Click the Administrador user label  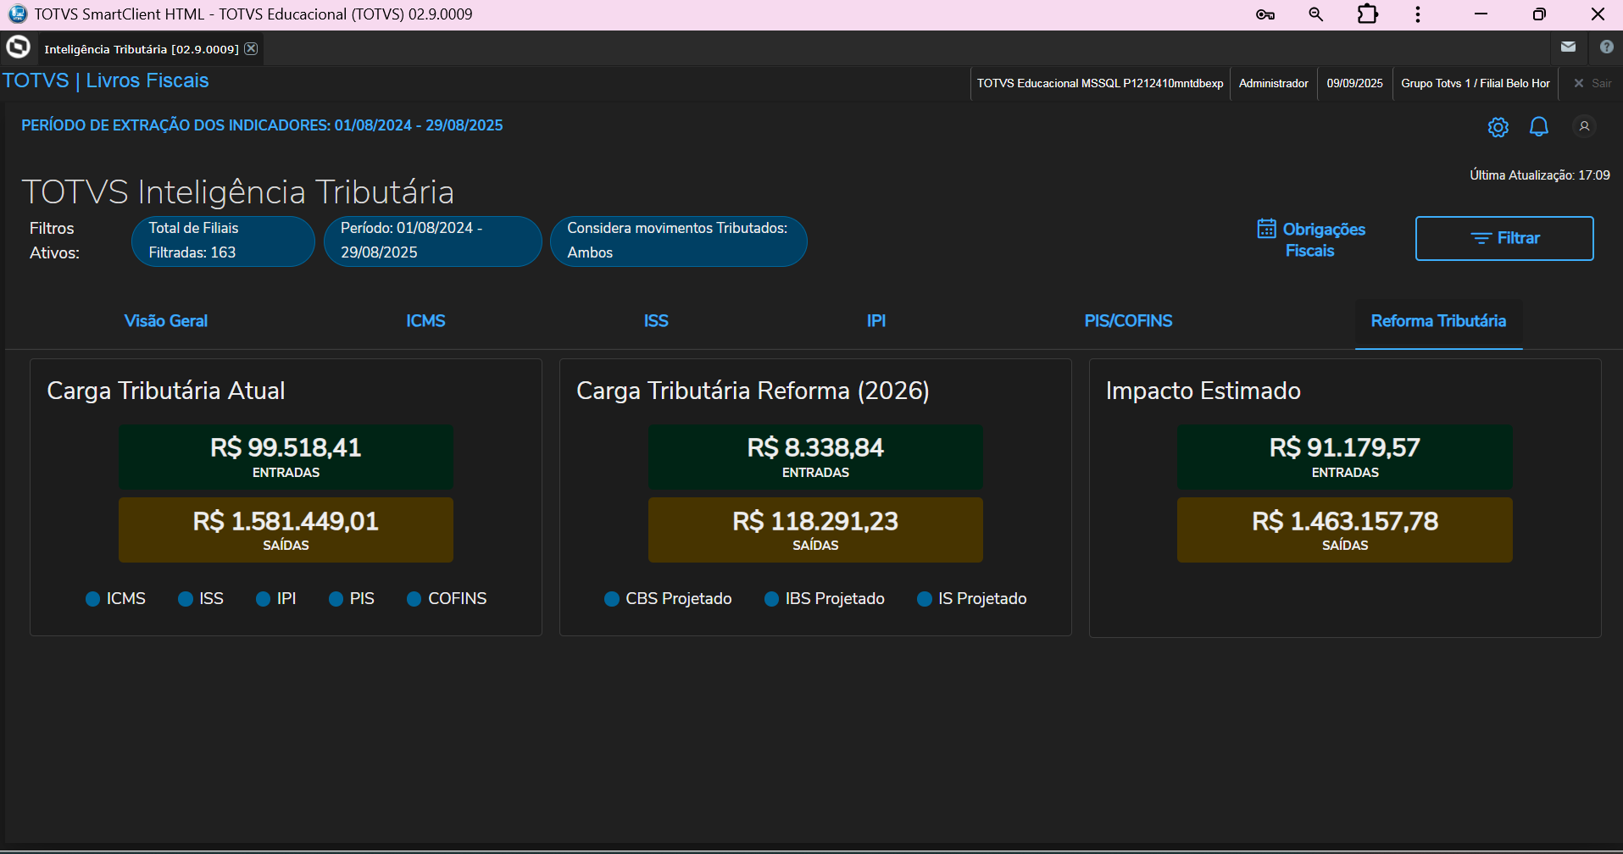1274,83
